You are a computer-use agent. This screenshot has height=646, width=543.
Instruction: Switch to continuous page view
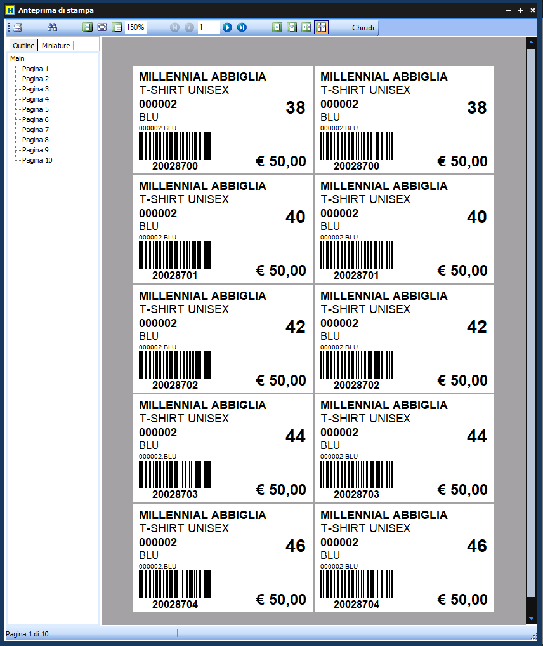click(x=292, y=27)
